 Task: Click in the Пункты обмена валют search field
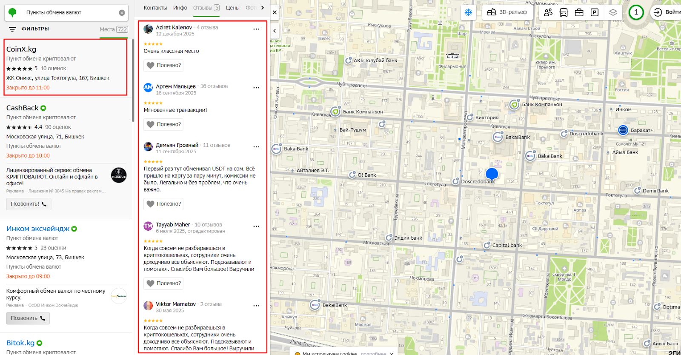[68, 13]
